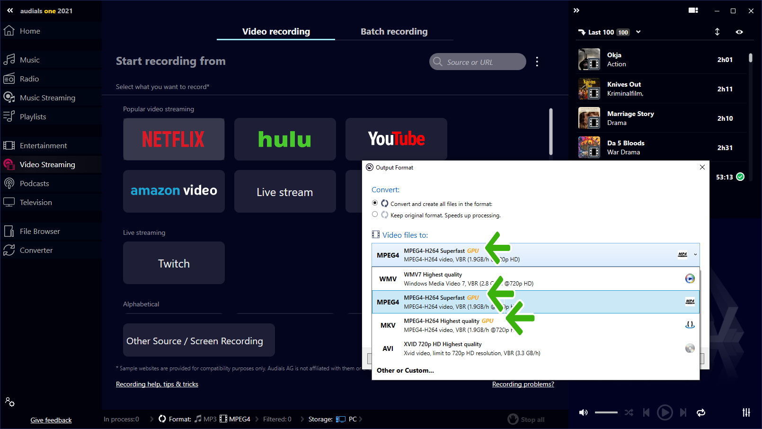Open the Radio section
The width and height of the screenshot is (762, 429).
29,79
